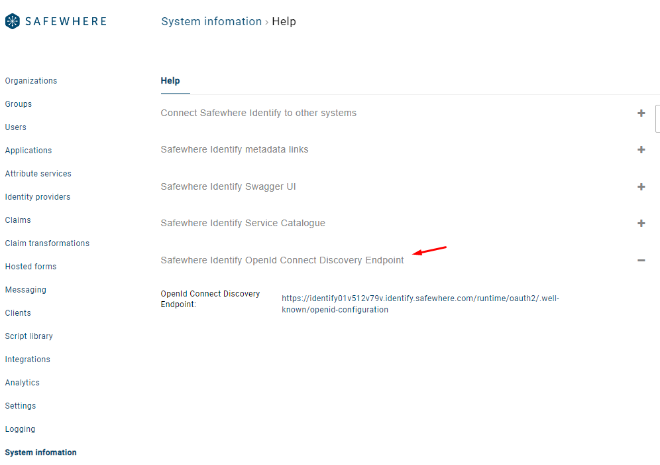Click plus icon beside Safewhere Identify Swagger UI

coord(641,187)
